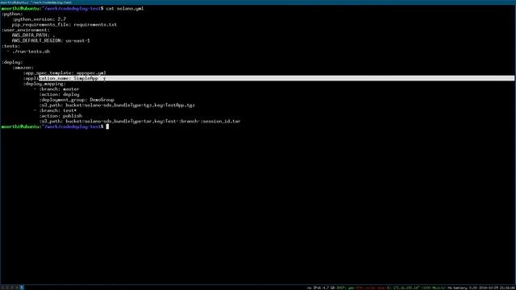The image size is (516, 290).
Task: Click the s3_path line ending TestApp.tgz
Action: 117,106
